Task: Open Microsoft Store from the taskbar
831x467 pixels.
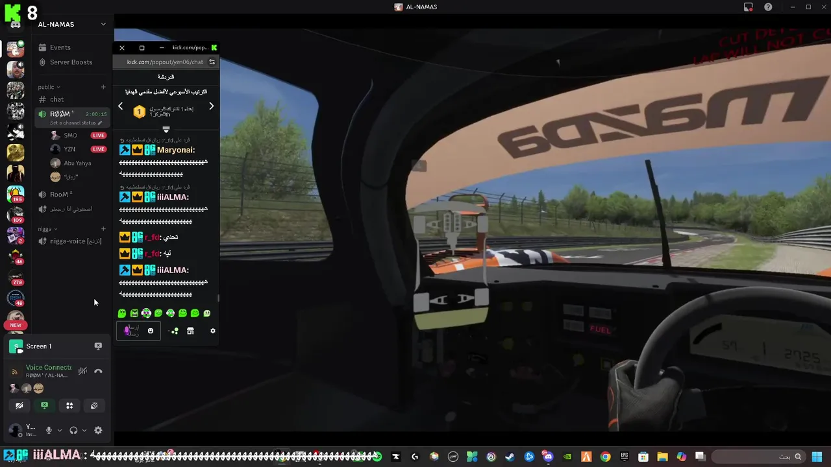Action: pos(643,457)
